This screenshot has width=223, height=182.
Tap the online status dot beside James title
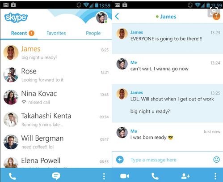[157, 17]
